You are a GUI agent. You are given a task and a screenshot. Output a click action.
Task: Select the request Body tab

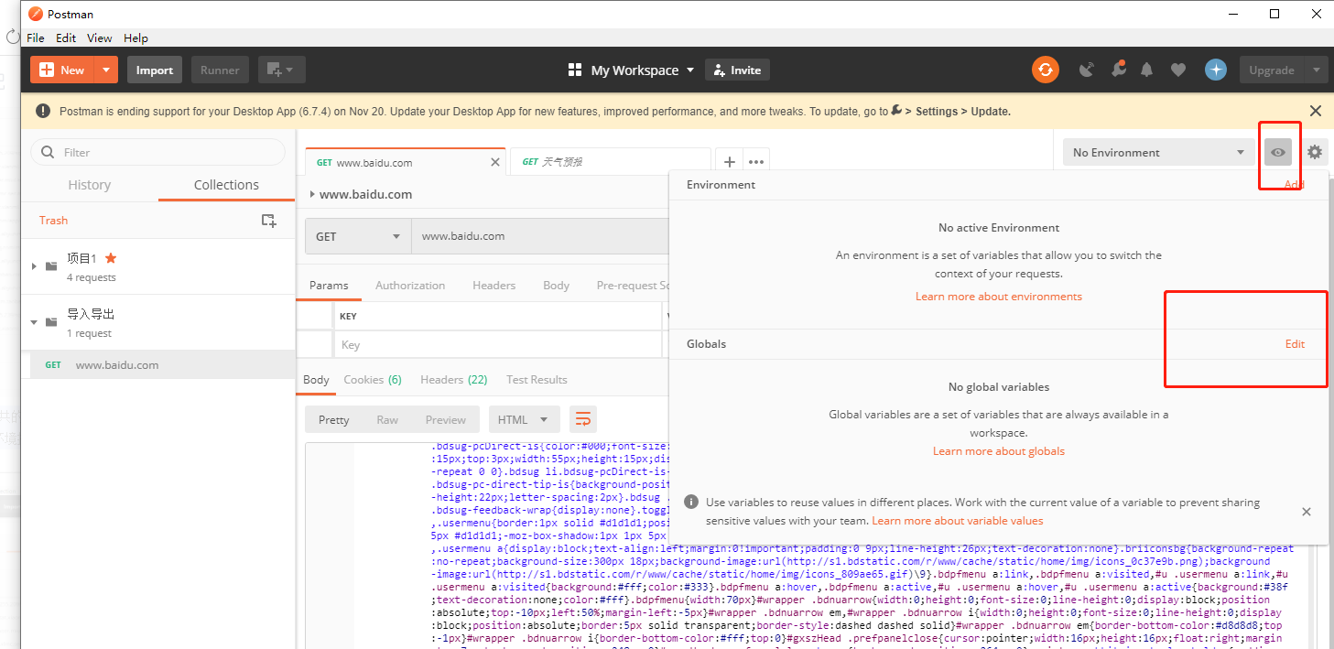[556, 286]
